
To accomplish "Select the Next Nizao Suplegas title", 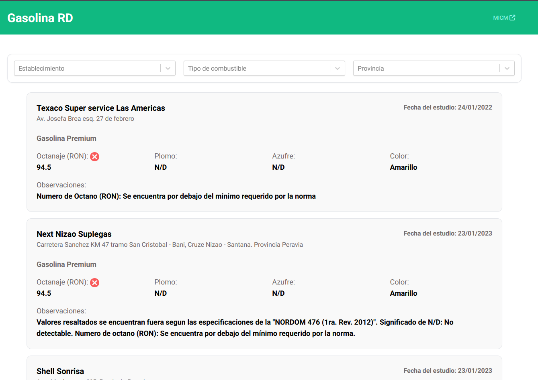I will (x=74, y=234).
